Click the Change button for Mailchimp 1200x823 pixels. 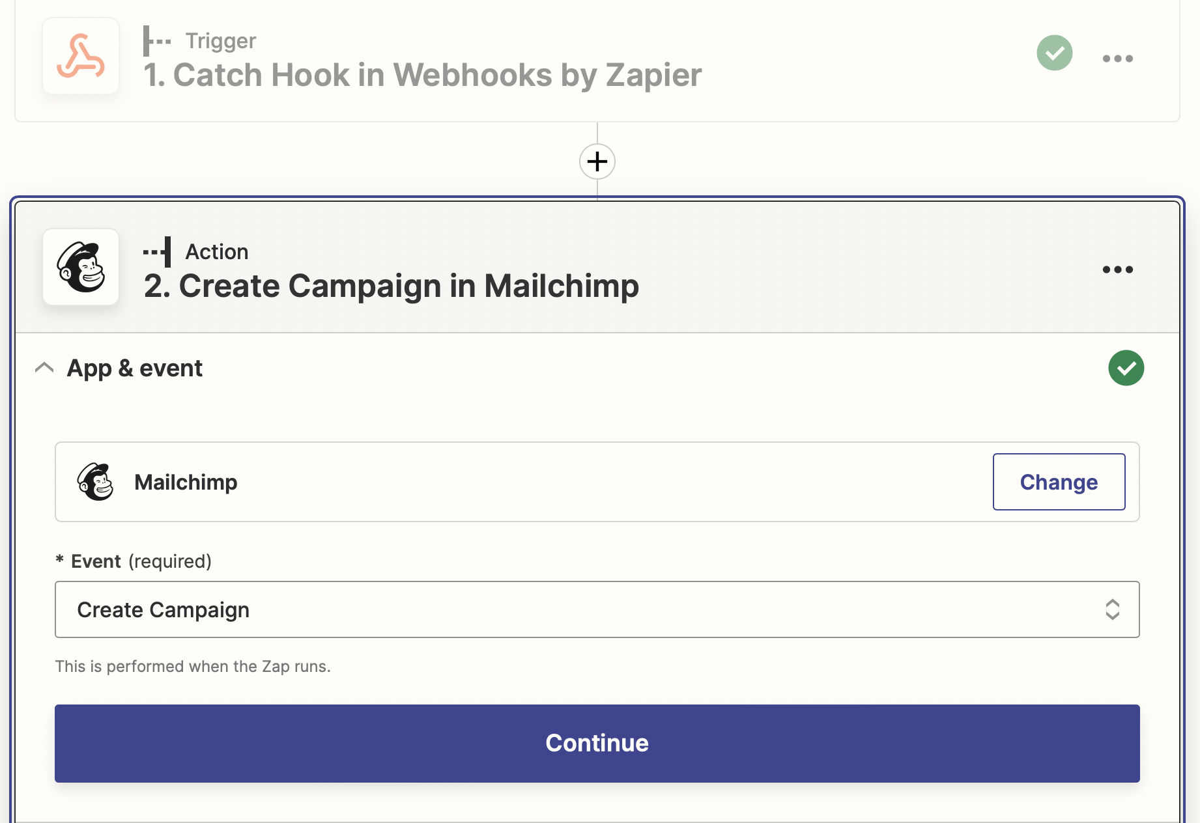pos(1059,482)
